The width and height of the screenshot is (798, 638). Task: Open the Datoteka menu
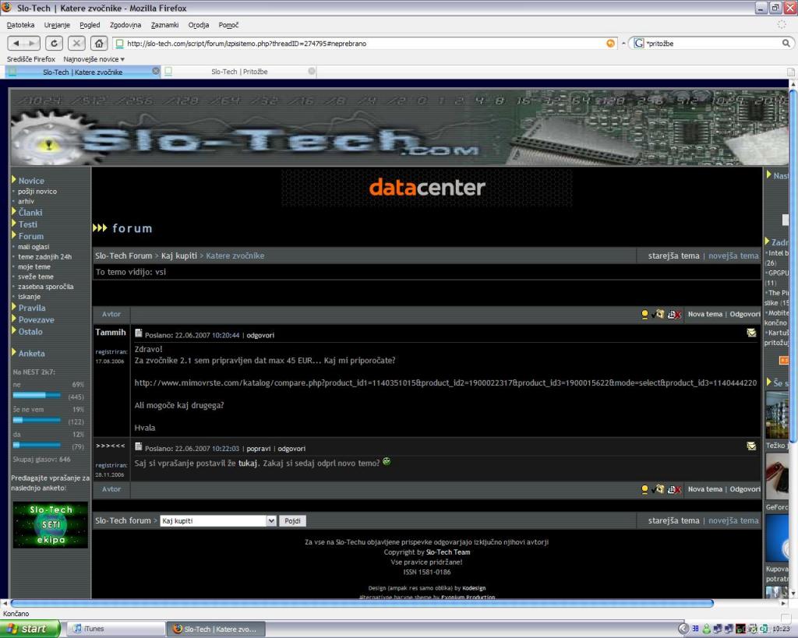[21, 25]
